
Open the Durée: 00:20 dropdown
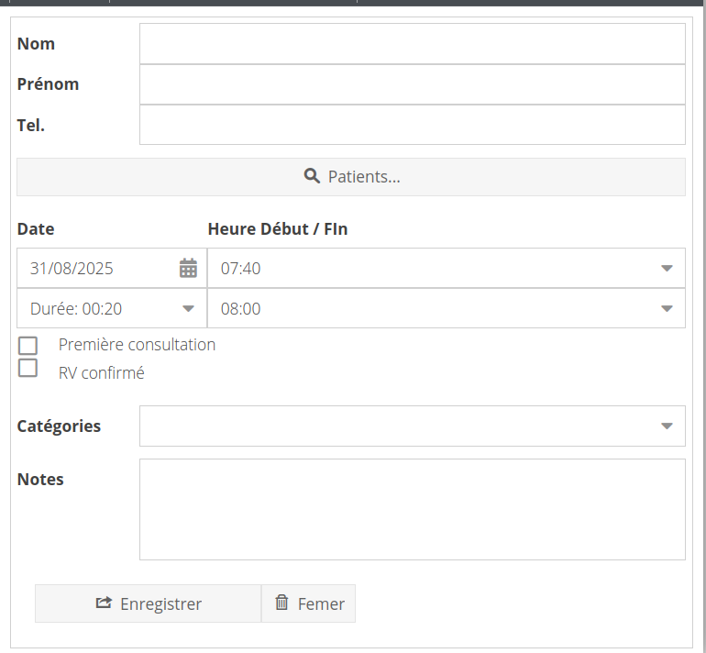[x=188, y=309]
